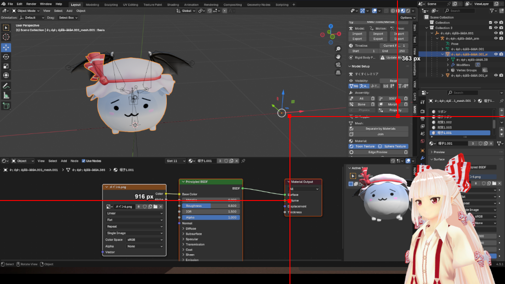
Task: Open the Render menu
Action: pyautogui.click(x=31, y=4)
